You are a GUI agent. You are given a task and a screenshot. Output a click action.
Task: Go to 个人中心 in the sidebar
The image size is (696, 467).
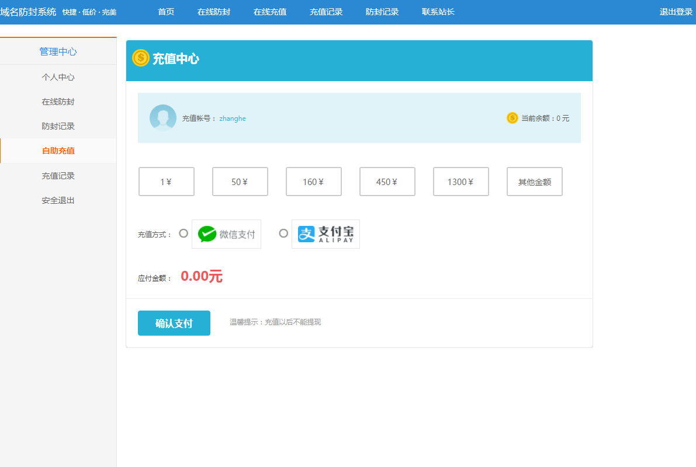[58, 77]
